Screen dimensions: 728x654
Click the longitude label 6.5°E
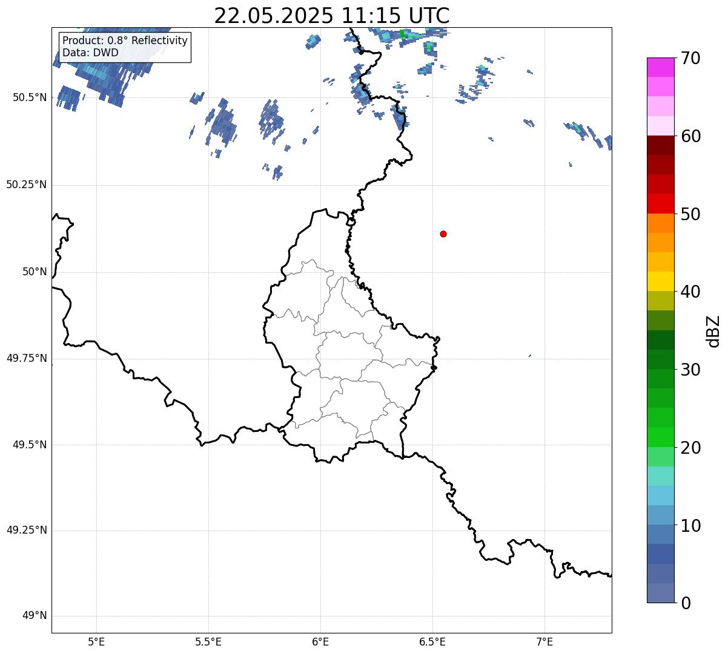pos(432,641)
